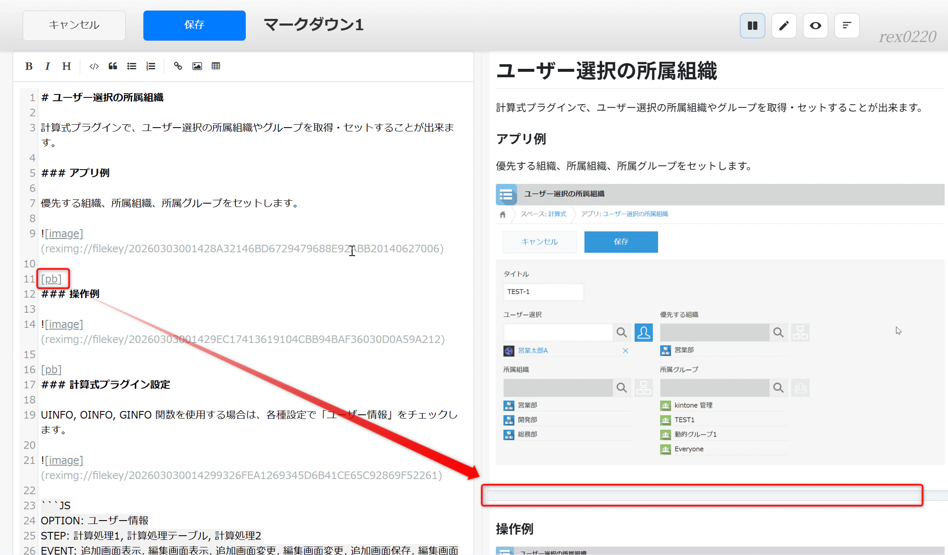Insert a hyperlink

click(178, 66)
